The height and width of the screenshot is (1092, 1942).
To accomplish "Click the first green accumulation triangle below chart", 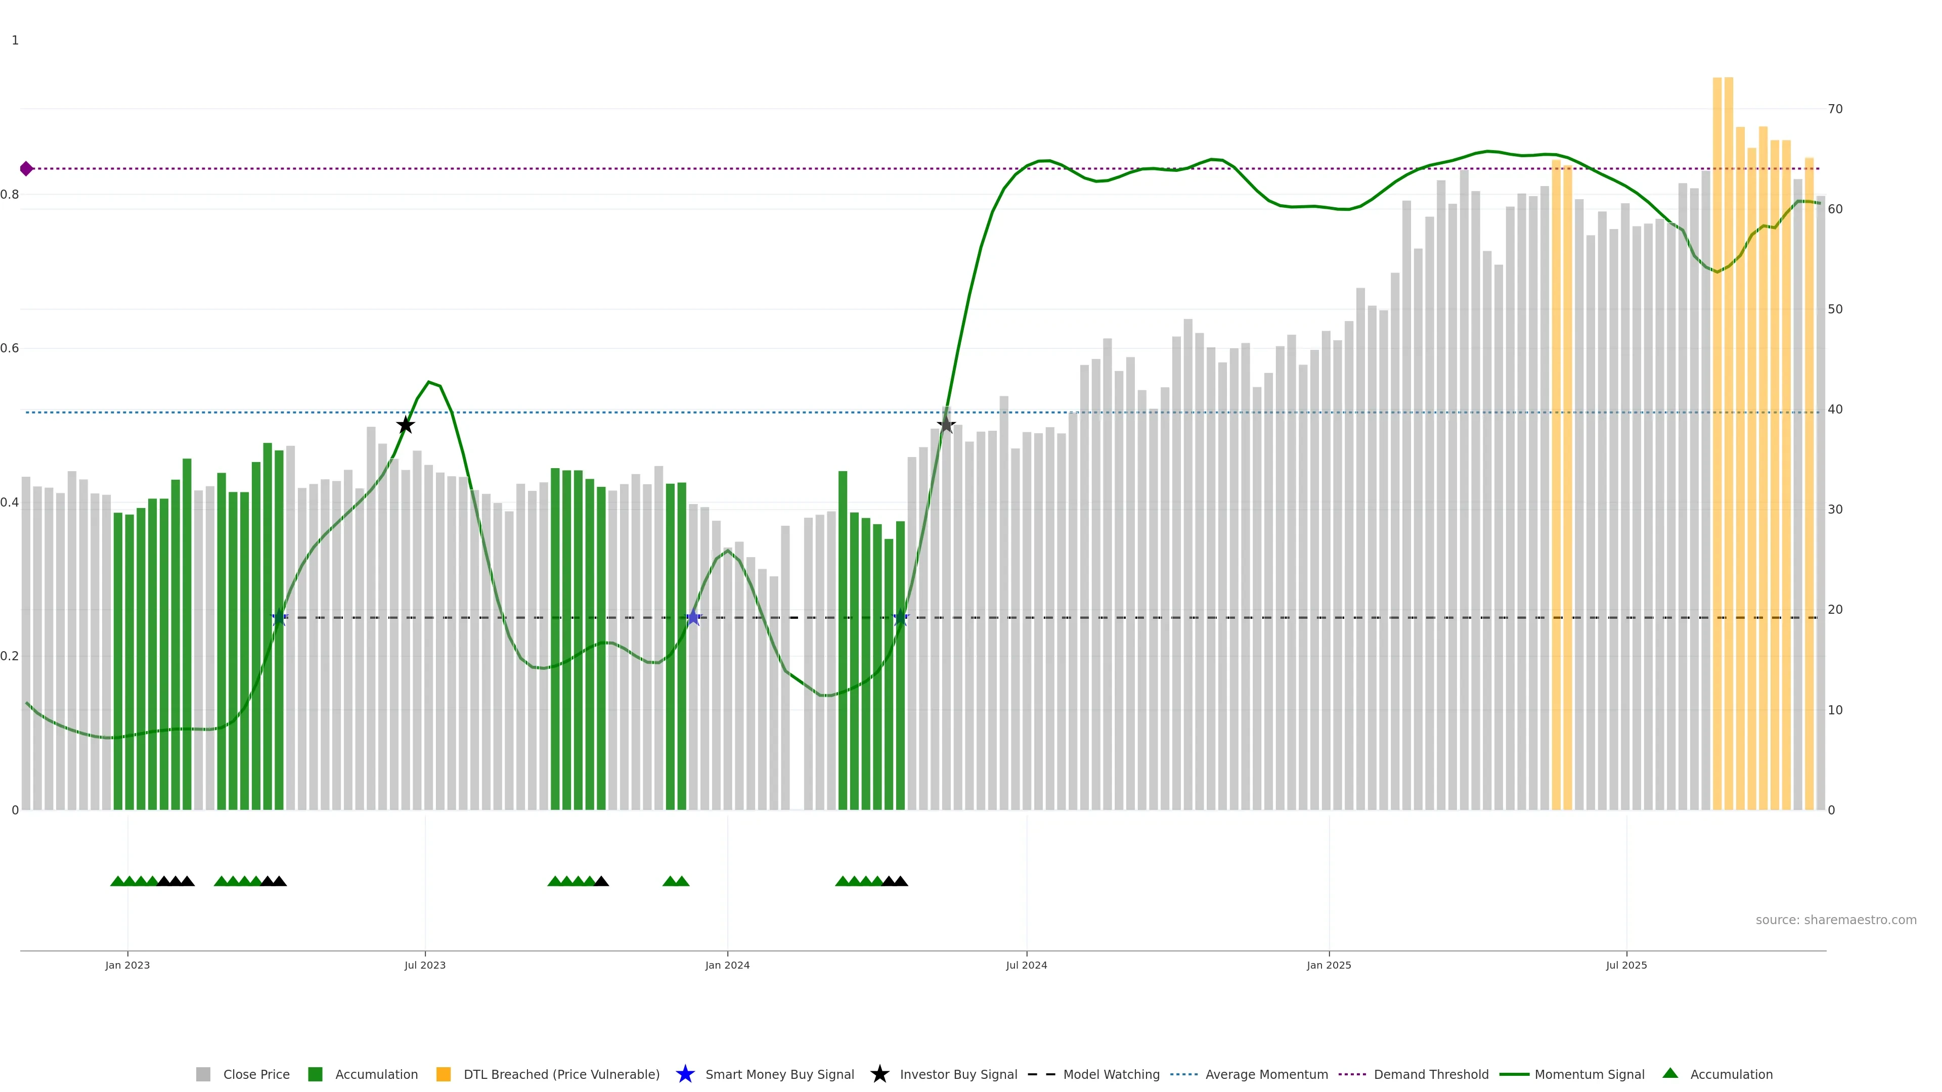I will 118,881.
